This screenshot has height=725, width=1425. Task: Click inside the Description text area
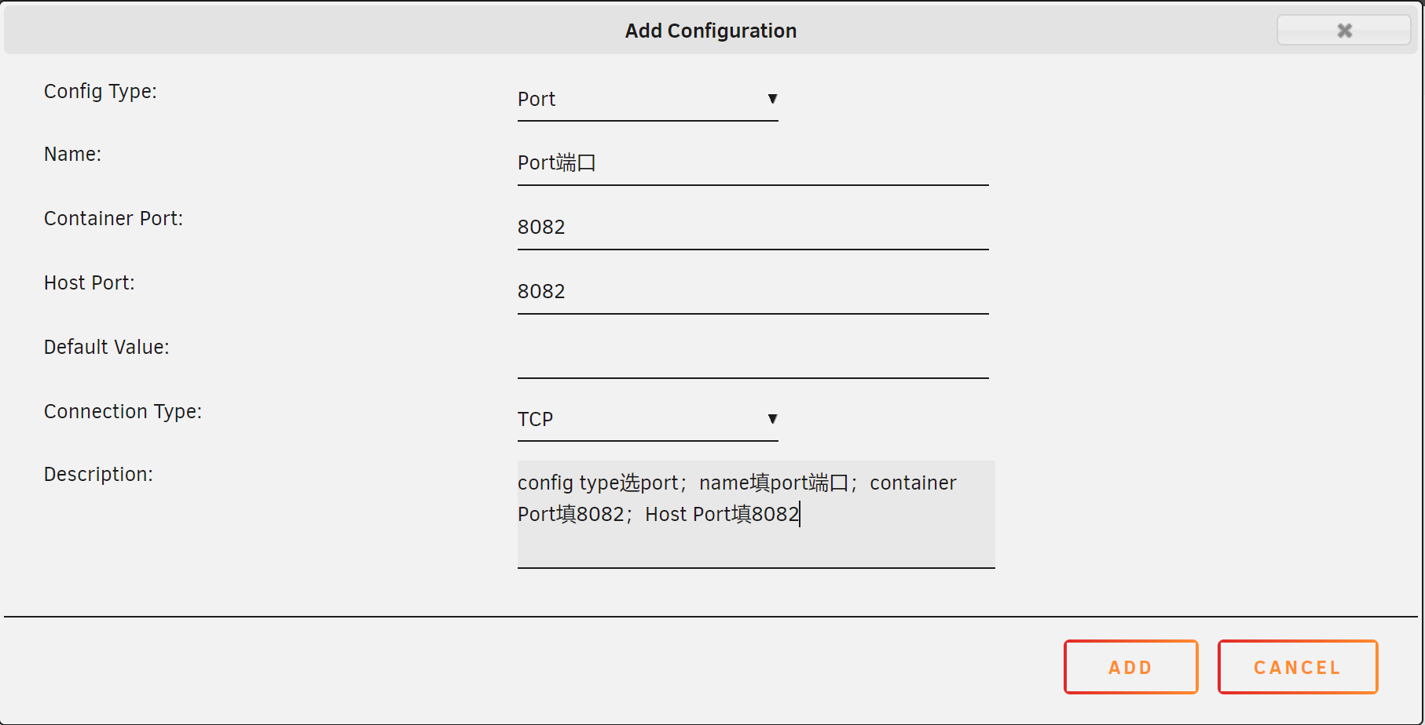[756, 514]
